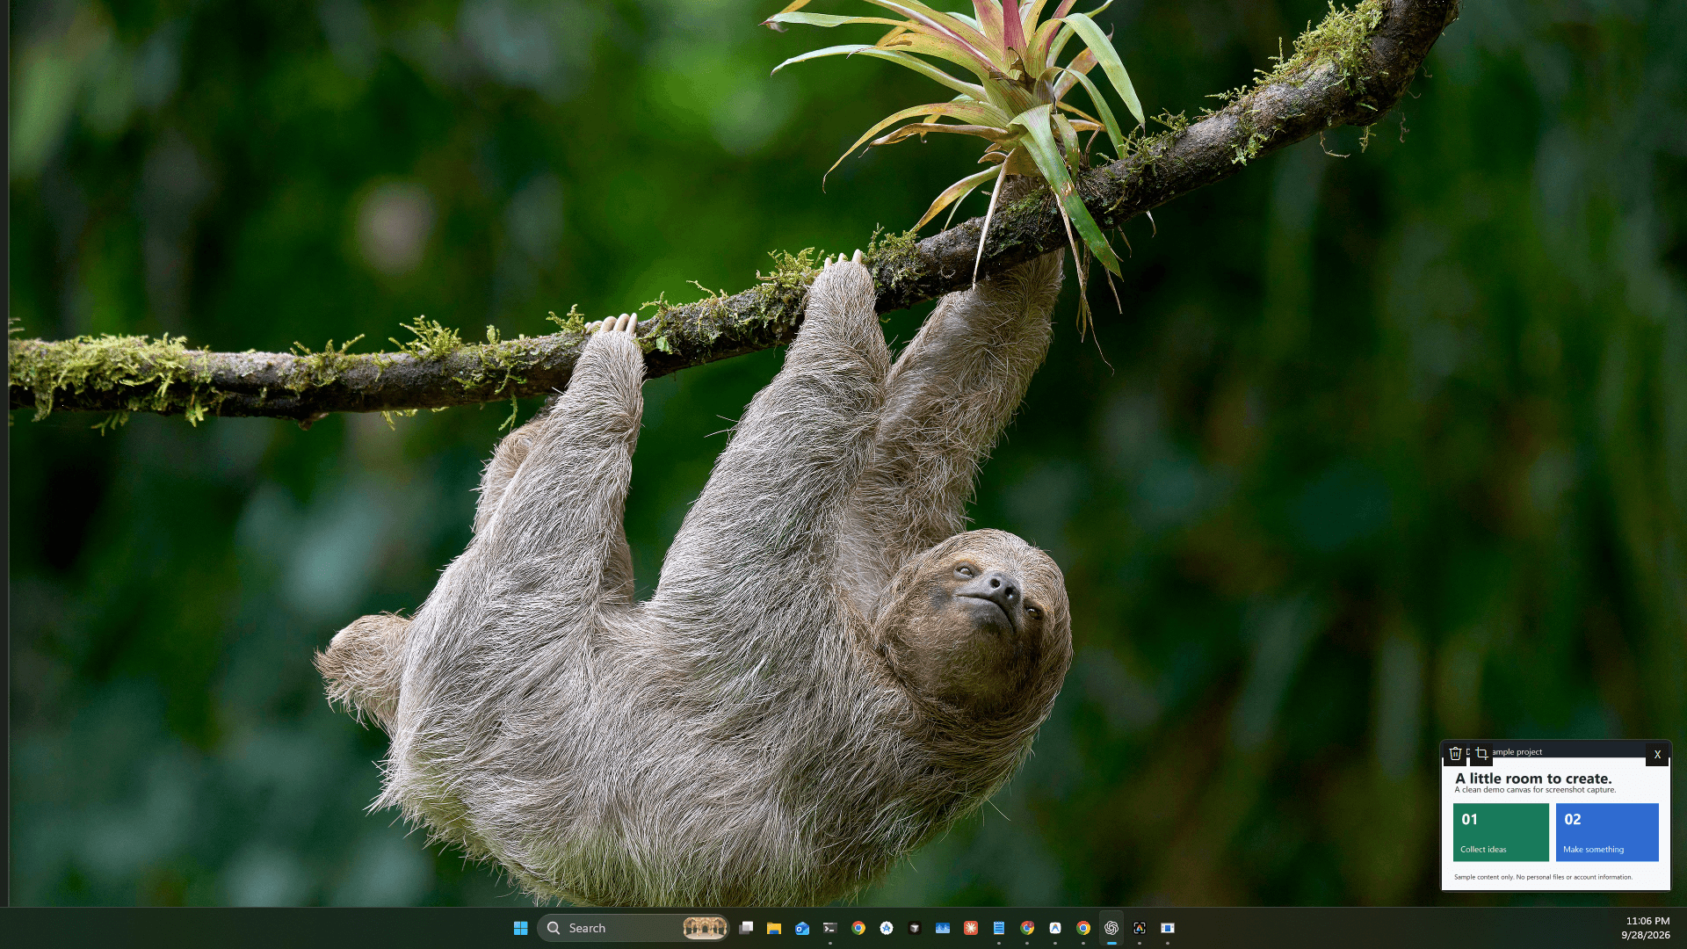Open the colorful A icon after ChatGPT
This screenshot has height=949, width=1687.
coord(1140,928)
